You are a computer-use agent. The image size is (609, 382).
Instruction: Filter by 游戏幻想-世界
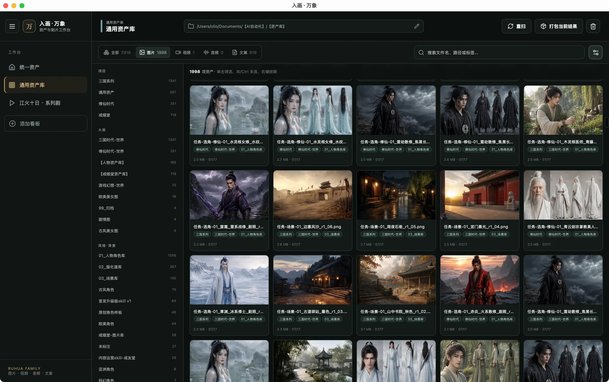click(137, 185)
